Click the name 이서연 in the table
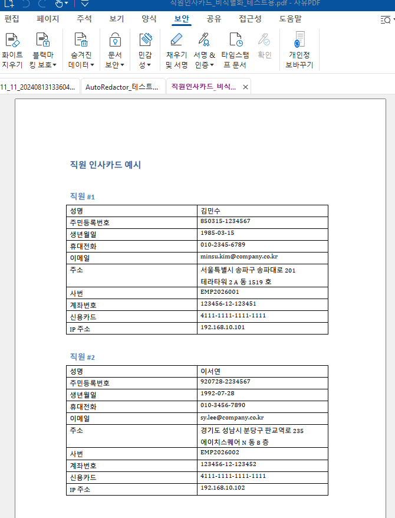This screenshot has width=395, height=518. (210, 371)
